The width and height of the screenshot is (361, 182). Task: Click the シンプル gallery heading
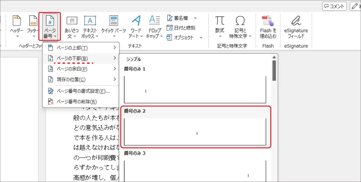click(133, 59)
